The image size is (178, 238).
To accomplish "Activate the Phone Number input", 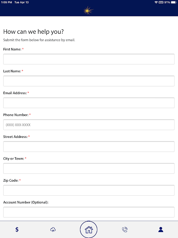I will point(89,125).
